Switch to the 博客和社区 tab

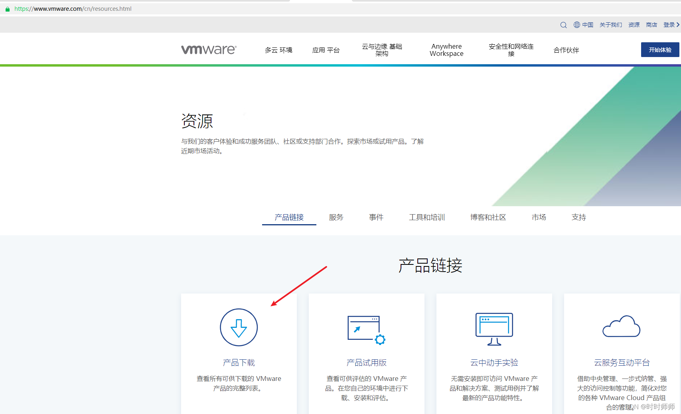pos(488,217)
